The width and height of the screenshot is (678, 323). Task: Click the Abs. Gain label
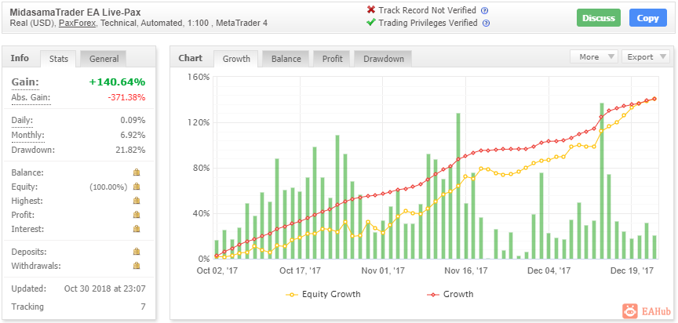[31, 97]
